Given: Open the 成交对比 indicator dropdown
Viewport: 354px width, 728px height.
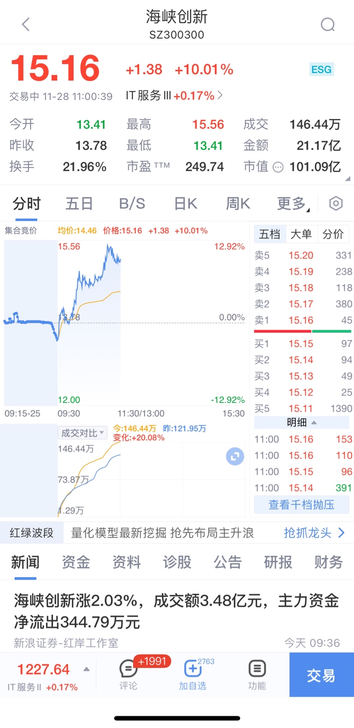Looking at the screenshot, I should click(x=83, y=433).
